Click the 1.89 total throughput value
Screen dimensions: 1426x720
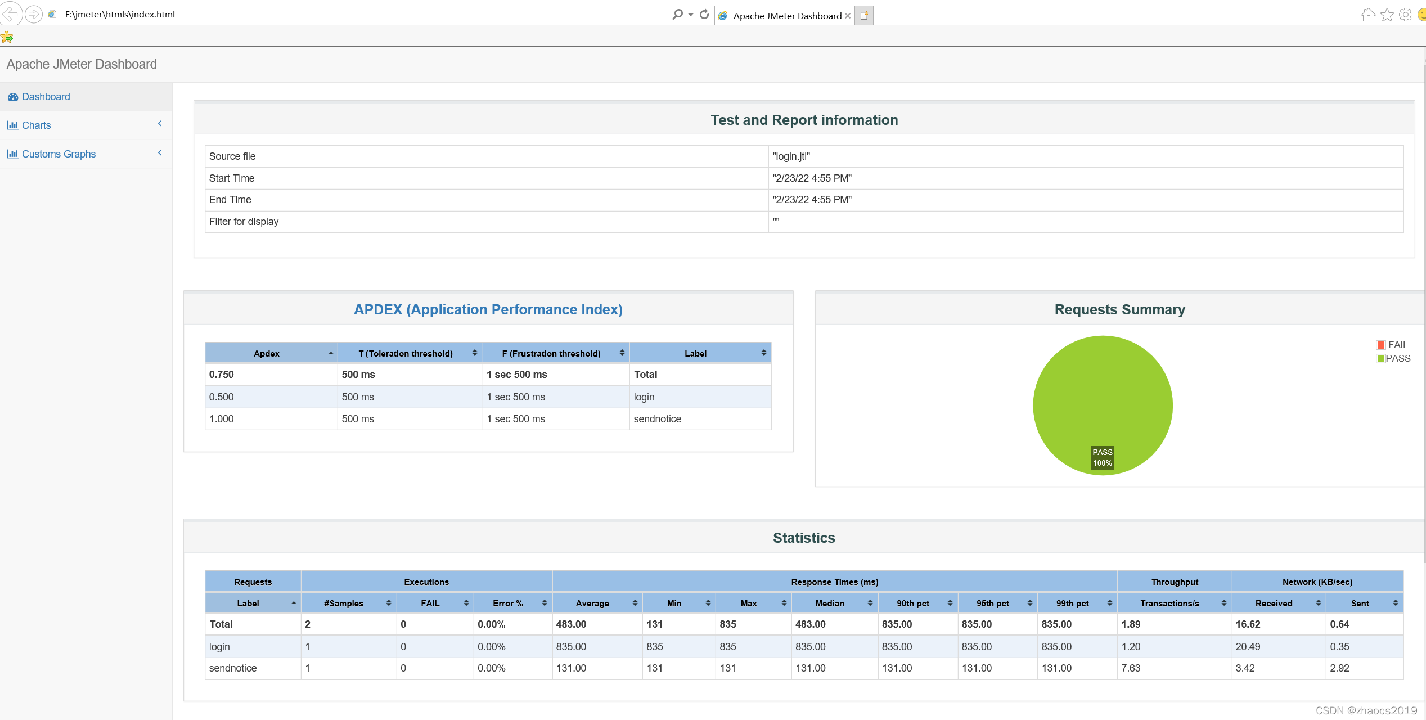tap(1131, 624)
